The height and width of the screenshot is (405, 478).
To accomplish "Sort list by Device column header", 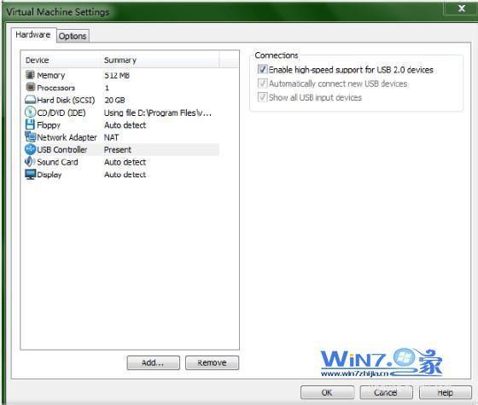I will (61, 60).
